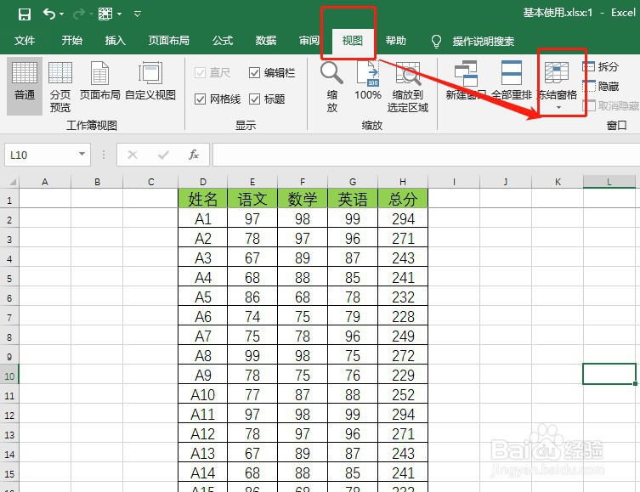Toggle the 编辑栏 checkbox
This screenshot has width=640, height=492.
(254, 73)
